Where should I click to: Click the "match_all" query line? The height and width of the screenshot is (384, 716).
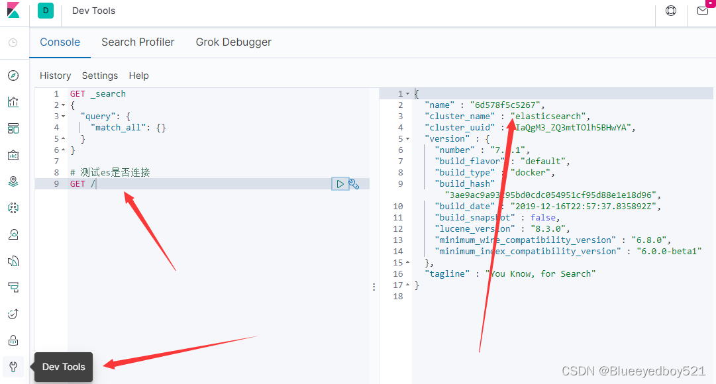click(128, 128)
